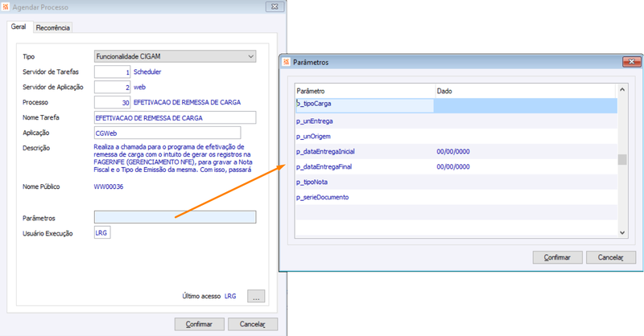Click the ellipsis button near Último acesso
Viewport: 644px width, 336px height.
click(x=256, y=296)
